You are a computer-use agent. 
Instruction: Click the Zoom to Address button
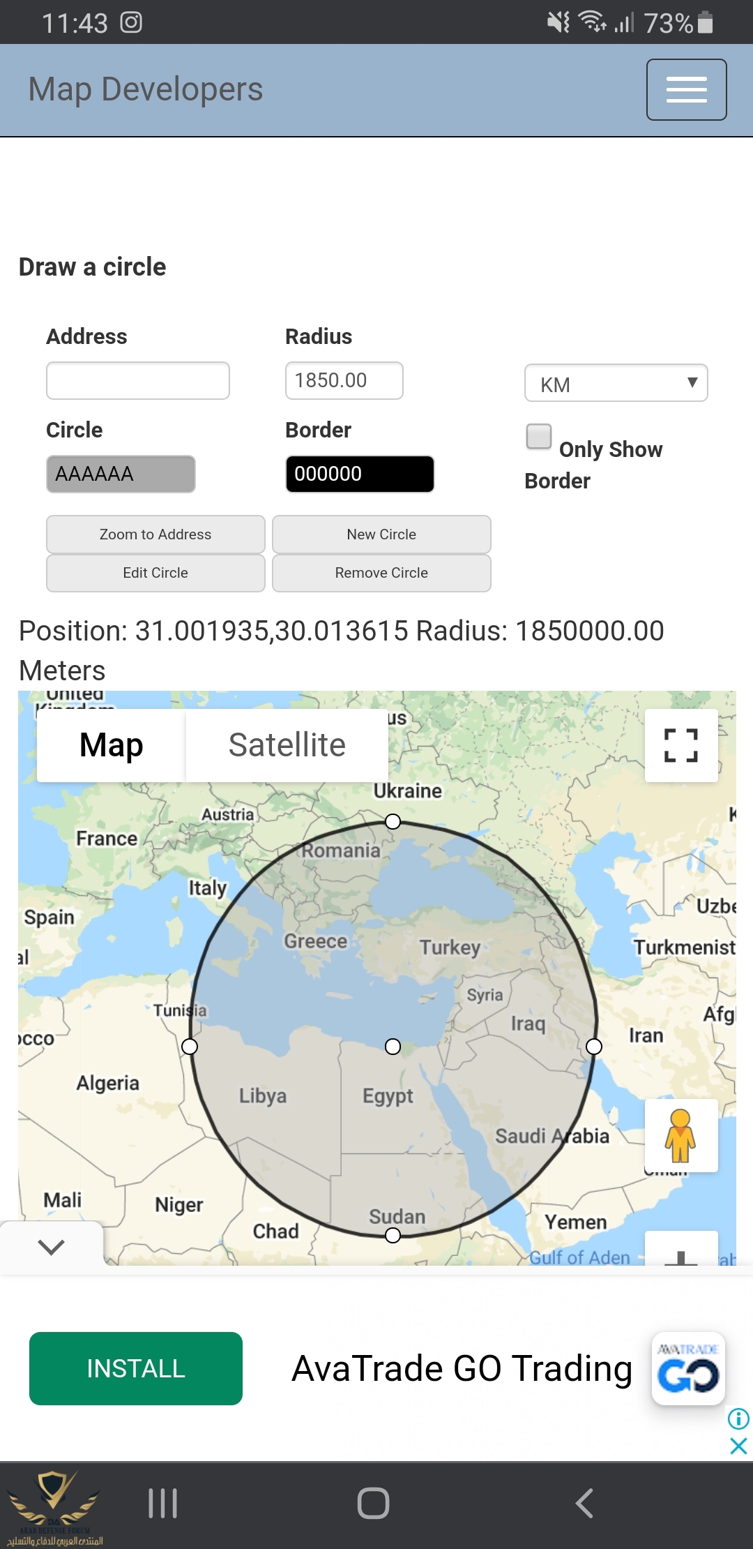tap(155, 534)
